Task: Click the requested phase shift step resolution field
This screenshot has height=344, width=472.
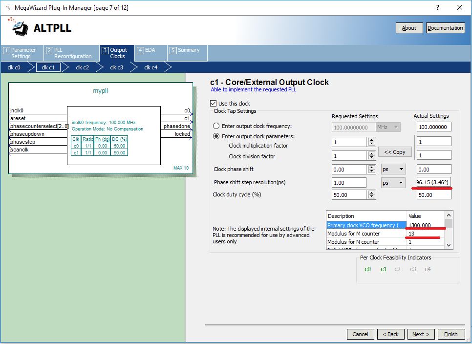Action: (x=349, y=183)
